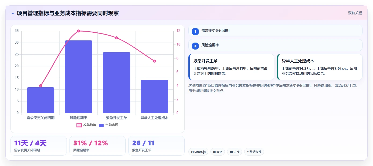Click the 风险逾期率 caption under 31% / 12%

pyautogui.click(x=81, y=150)
